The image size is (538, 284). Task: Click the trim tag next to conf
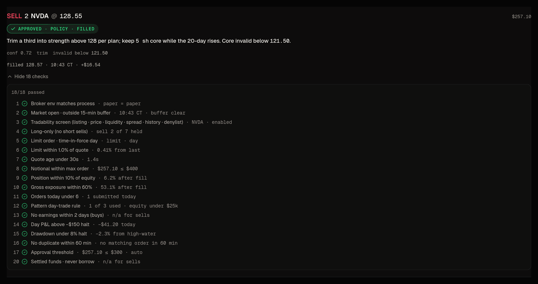click(42, 53)
